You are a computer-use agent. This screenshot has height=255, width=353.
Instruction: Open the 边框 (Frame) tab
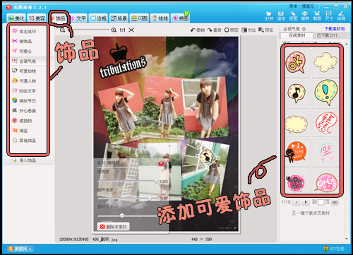[x=98, y=18]
